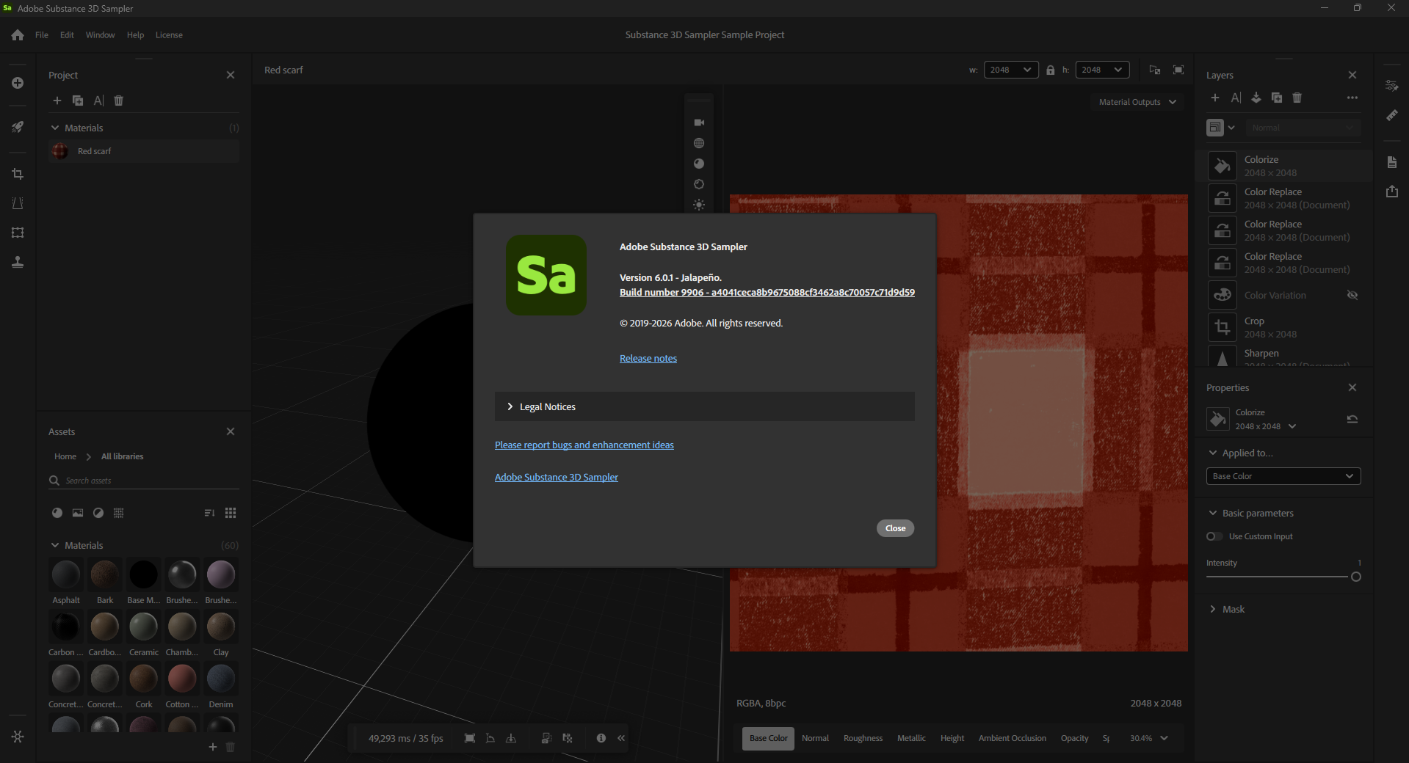This screenshot has width=1409, height=763.
Task: Expand the Mask section
Action: click(x=1213, y=609)
